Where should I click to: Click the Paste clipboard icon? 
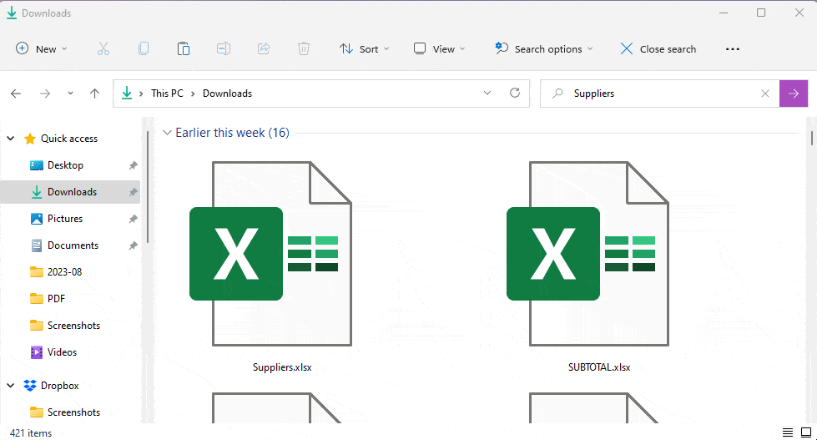coord(184,49)
